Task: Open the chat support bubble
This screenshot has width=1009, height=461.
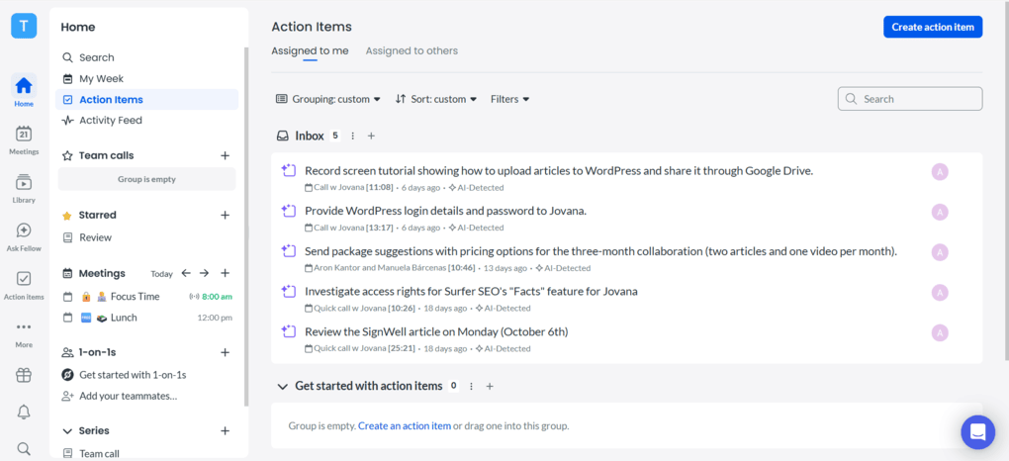Action: pos(977,431)
